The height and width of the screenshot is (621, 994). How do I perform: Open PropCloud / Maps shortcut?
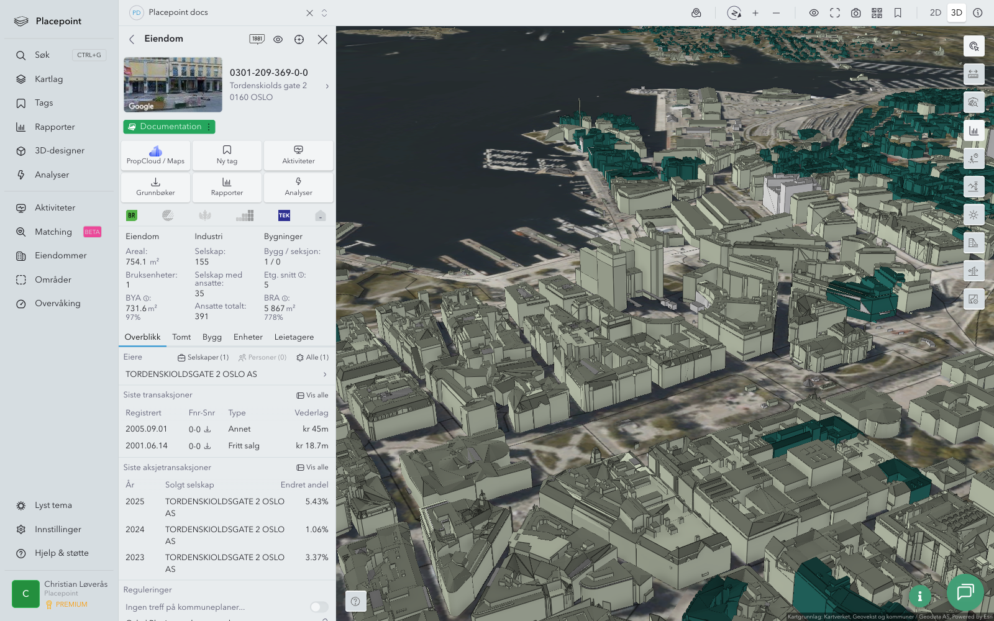(x=155, y=155)
